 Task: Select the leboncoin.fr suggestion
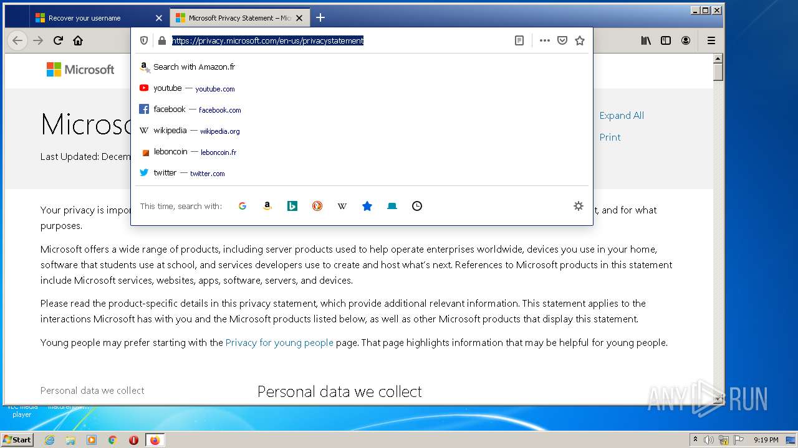pos(362,152)
